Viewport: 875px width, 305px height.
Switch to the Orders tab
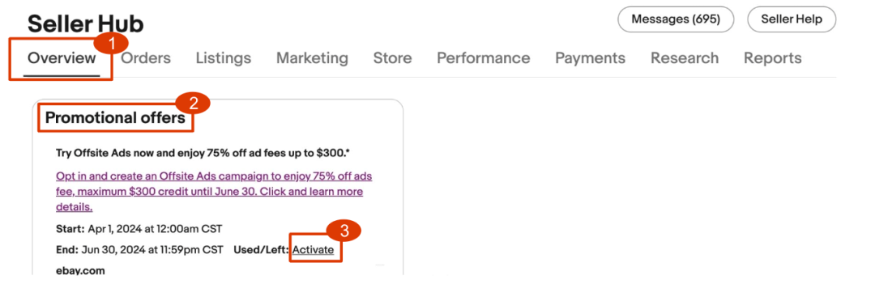[x=146, y=58]
